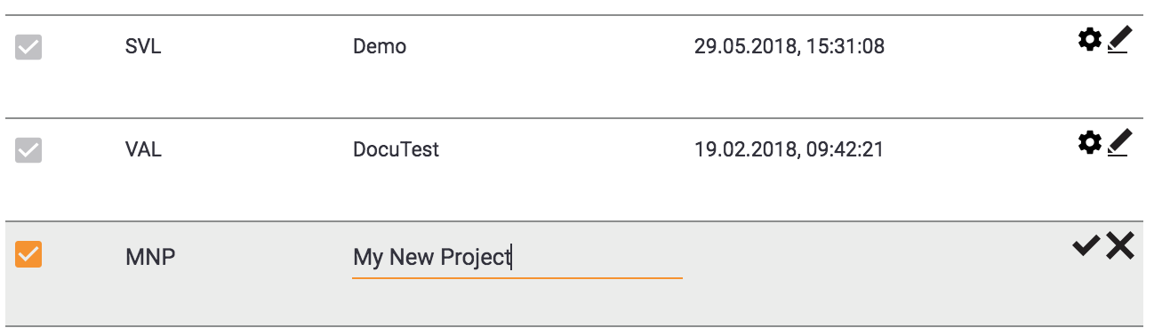The height and width of the screenshot is (336, 1154).
Task: Open settings gear for SVL Demo project
Action: click(1089, 40)
